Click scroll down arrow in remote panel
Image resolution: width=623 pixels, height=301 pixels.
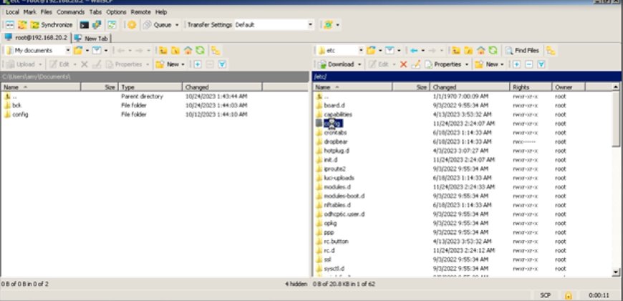pyautogui.click(x=616, y=272)
